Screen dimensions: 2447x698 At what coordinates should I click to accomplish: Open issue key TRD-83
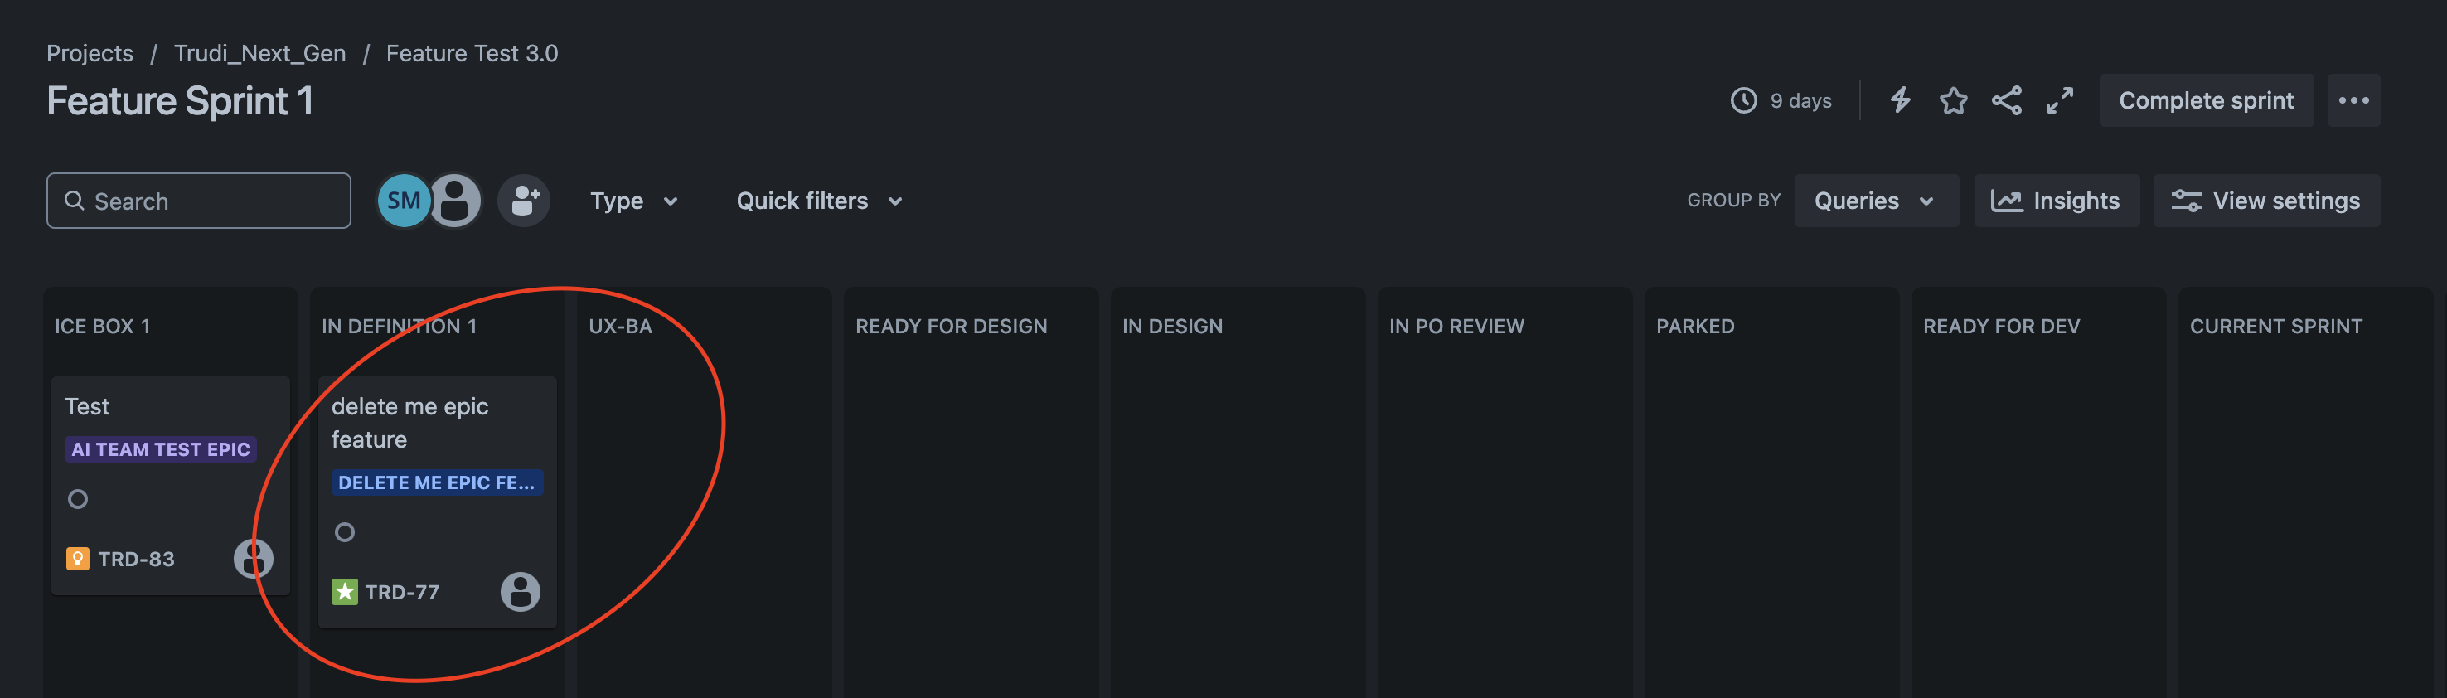coord(136,559)
